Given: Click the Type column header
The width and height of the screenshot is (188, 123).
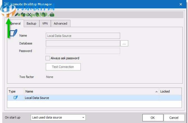Looking at the screenshot, I should pyautogui.click(x=16, y=91).
